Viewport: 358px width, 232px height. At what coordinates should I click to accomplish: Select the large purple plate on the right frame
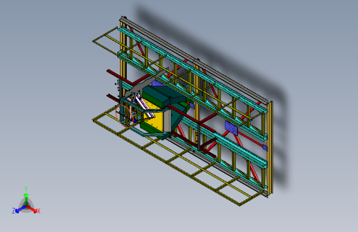pos(231,127)
